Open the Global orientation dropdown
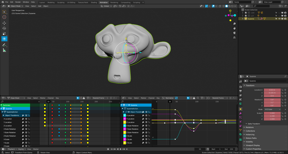The width and height of the screenshot is (288, 154). (106, 6)
